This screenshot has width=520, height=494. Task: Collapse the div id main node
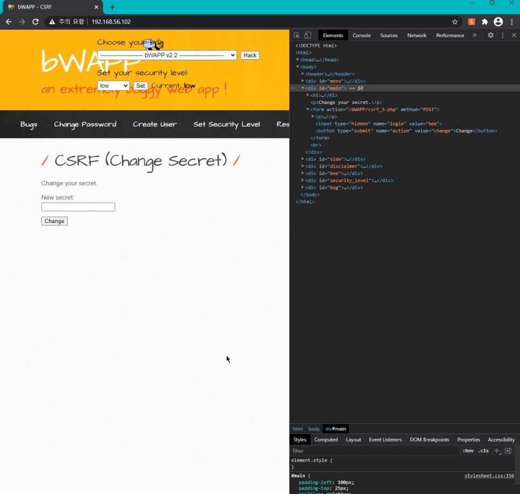pos(303,88)
